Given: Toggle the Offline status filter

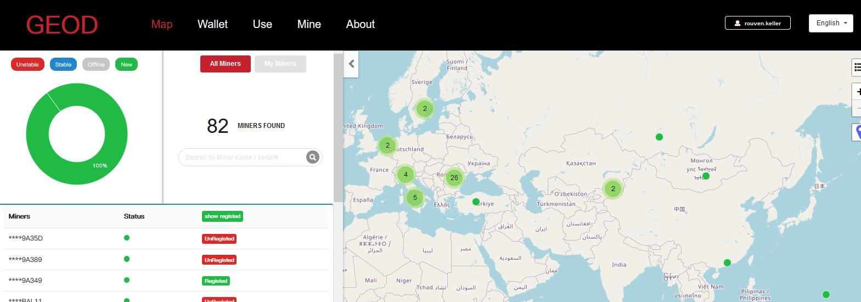Looking at the screenshot, I should point(96,64).
